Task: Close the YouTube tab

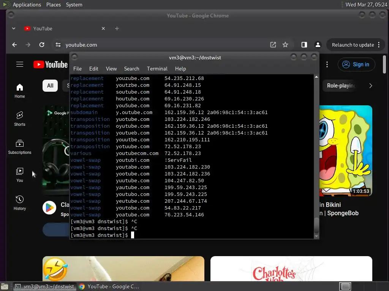Action: (103, 28)
